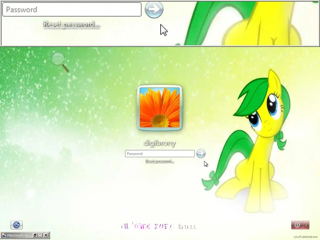Expand shut down options arrow

[306, 225]
